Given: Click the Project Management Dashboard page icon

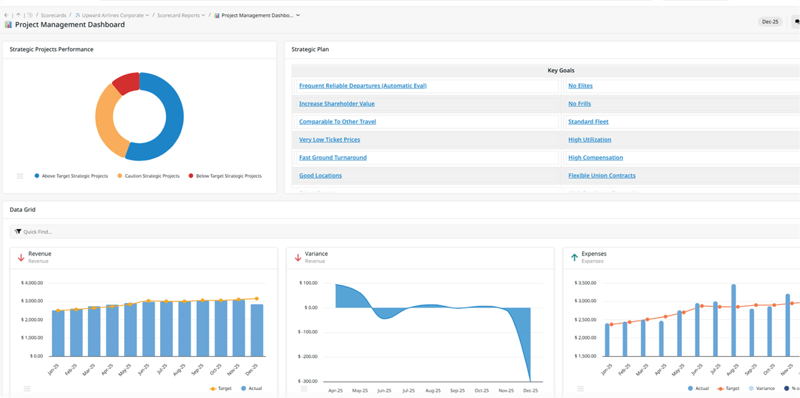Looking at the screenshot, I should tap(8, 25).
